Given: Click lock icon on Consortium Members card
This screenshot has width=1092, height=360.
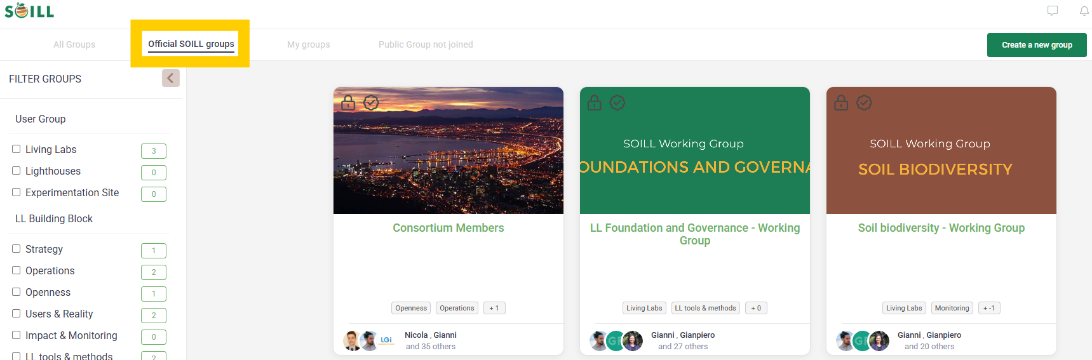Looking at the screenshot, I should coord(348,102).
